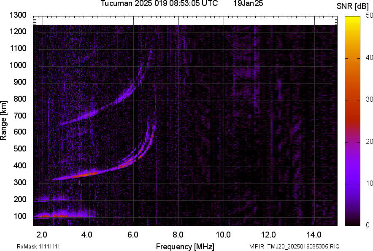Click the 'Range [km]' axis label
This screenshot has height=251, width=373.
(x=3, y=121)
